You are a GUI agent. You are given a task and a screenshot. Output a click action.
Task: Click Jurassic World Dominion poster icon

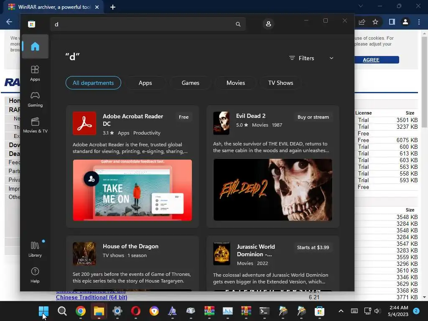point(222,254)
